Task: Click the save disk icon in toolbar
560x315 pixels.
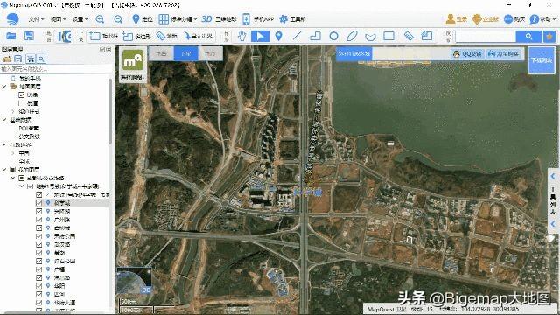Action: [29, 36]
